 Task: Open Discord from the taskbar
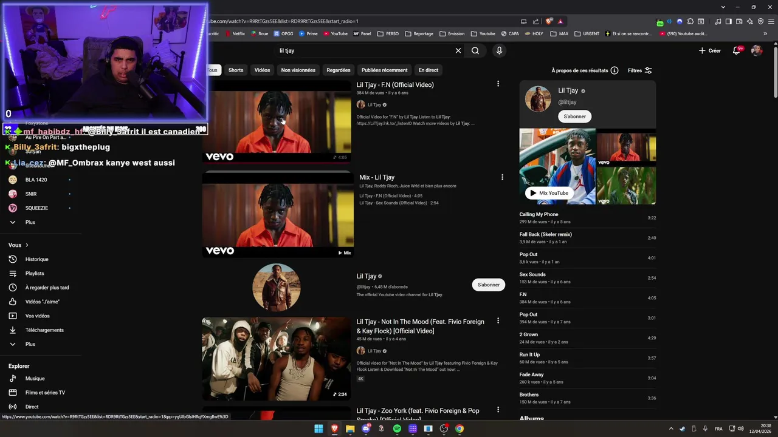tap(366, 429)
